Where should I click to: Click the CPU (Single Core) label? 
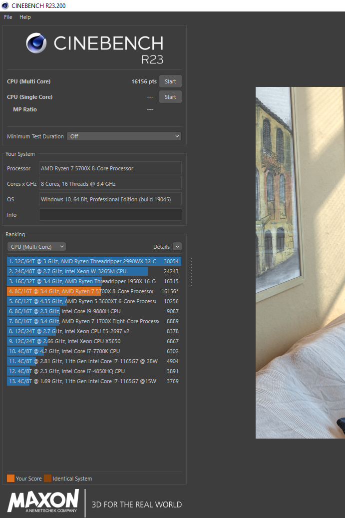pos(30,97)
